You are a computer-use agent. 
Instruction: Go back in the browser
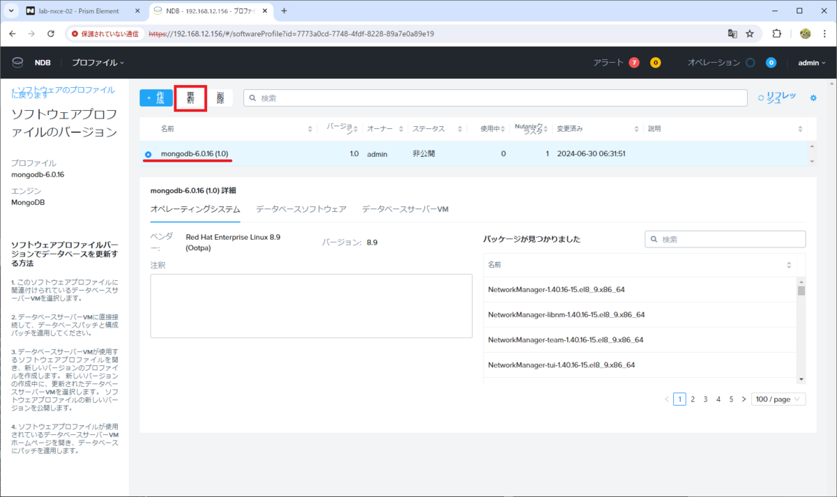(x=13, y=33)
